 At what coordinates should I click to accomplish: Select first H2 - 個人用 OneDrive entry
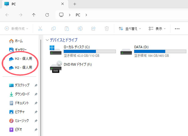(x=20, y=59)
